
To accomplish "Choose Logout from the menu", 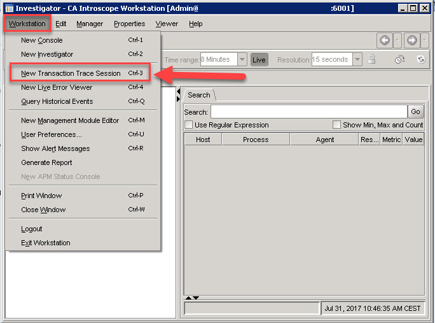I will (83, 229).
